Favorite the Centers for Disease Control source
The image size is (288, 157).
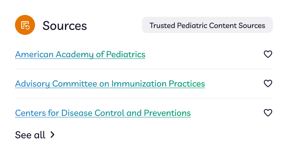click(268, 113)
